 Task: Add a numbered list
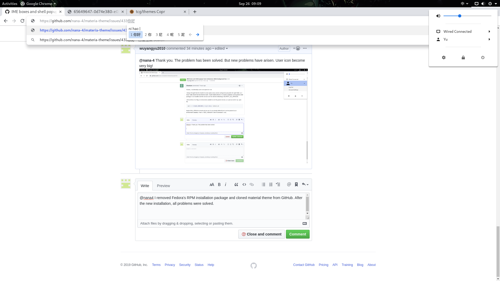(x=271, y=184)
